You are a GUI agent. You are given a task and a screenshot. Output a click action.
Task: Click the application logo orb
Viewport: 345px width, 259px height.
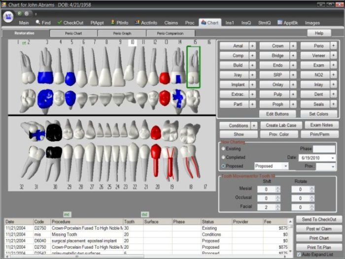pyautogui.click(x=8, y=17)
